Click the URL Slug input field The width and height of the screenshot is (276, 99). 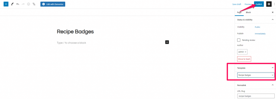[x=256, y=96]
